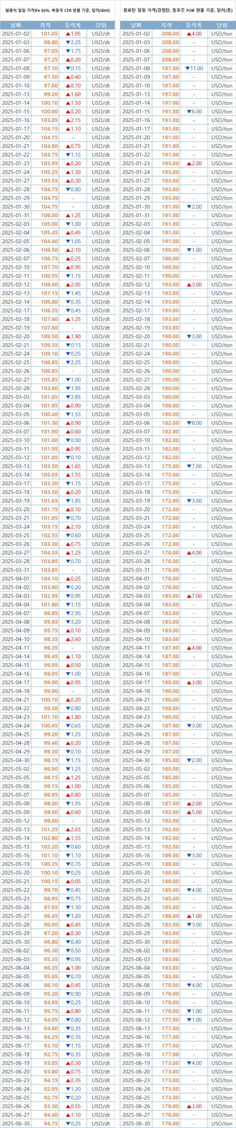Select the ▼3.20 change in iron ore table
Viewport: 236px width, 1128px height.
coord(73,622)
